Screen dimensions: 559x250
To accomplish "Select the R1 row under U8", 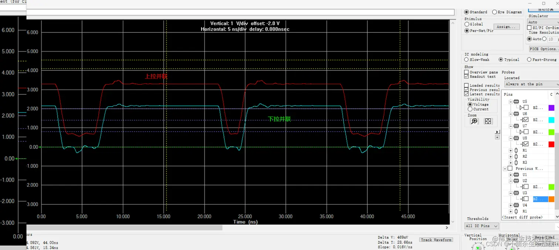I will [x=525, y=150].
